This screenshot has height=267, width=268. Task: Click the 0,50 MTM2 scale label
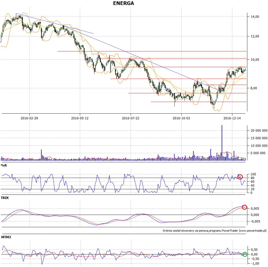tap(254, 249)
